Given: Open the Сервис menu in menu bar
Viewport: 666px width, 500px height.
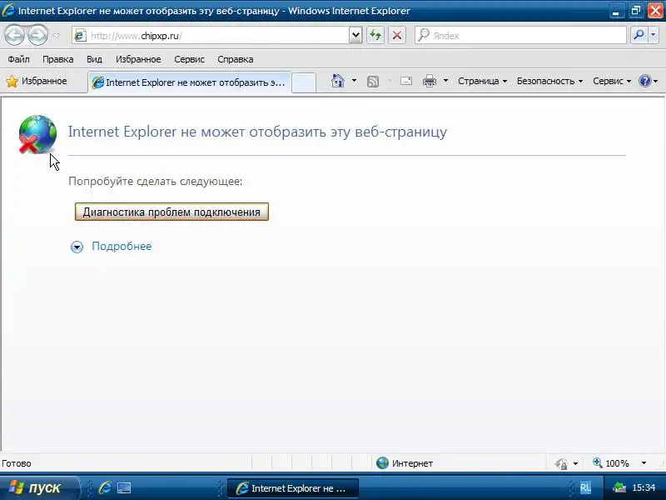Looking at the screenshot, I should [x=189, y=59].
